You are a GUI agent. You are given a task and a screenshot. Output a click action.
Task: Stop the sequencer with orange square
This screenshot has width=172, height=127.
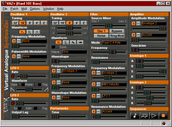pyautogui.click(x=163, y=116)
